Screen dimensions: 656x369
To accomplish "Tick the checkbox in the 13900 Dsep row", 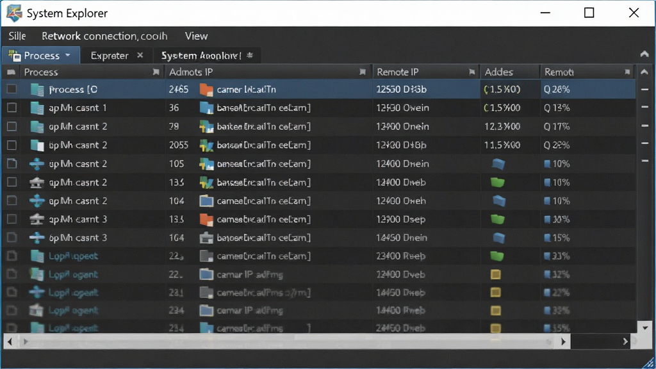I will [x=12, y=219].
